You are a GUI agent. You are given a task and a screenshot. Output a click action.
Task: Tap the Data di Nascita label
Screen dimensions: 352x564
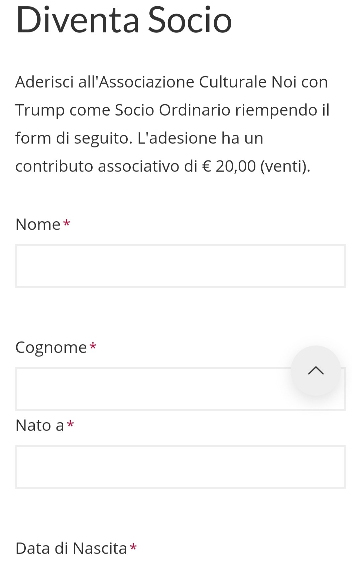click(x=71, y=548)
